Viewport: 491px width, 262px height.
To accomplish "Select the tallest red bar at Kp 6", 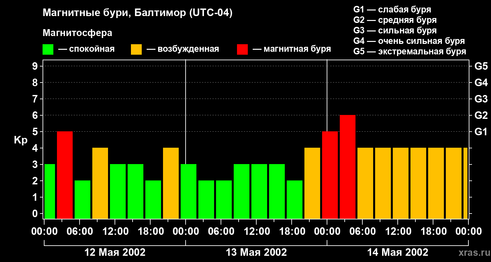I will point(347,167).
